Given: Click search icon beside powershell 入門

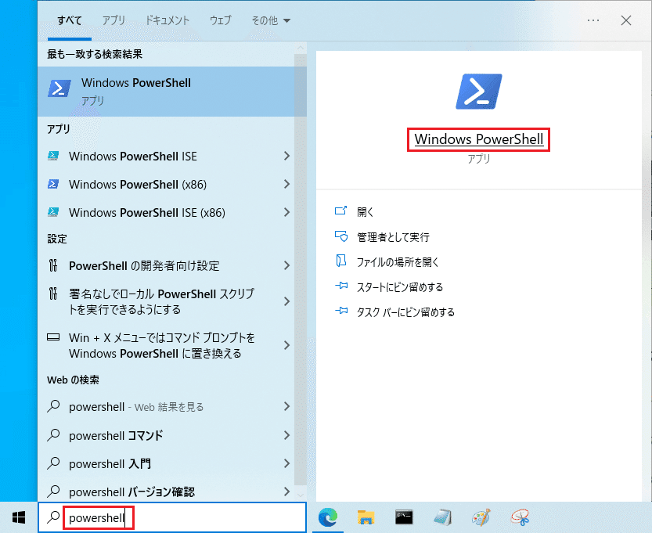Looking at the screenshot, I should pos(54,463).
